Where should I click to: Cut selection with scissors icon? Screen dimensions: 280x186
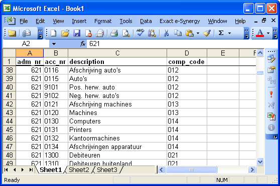[x=166, y=33]
